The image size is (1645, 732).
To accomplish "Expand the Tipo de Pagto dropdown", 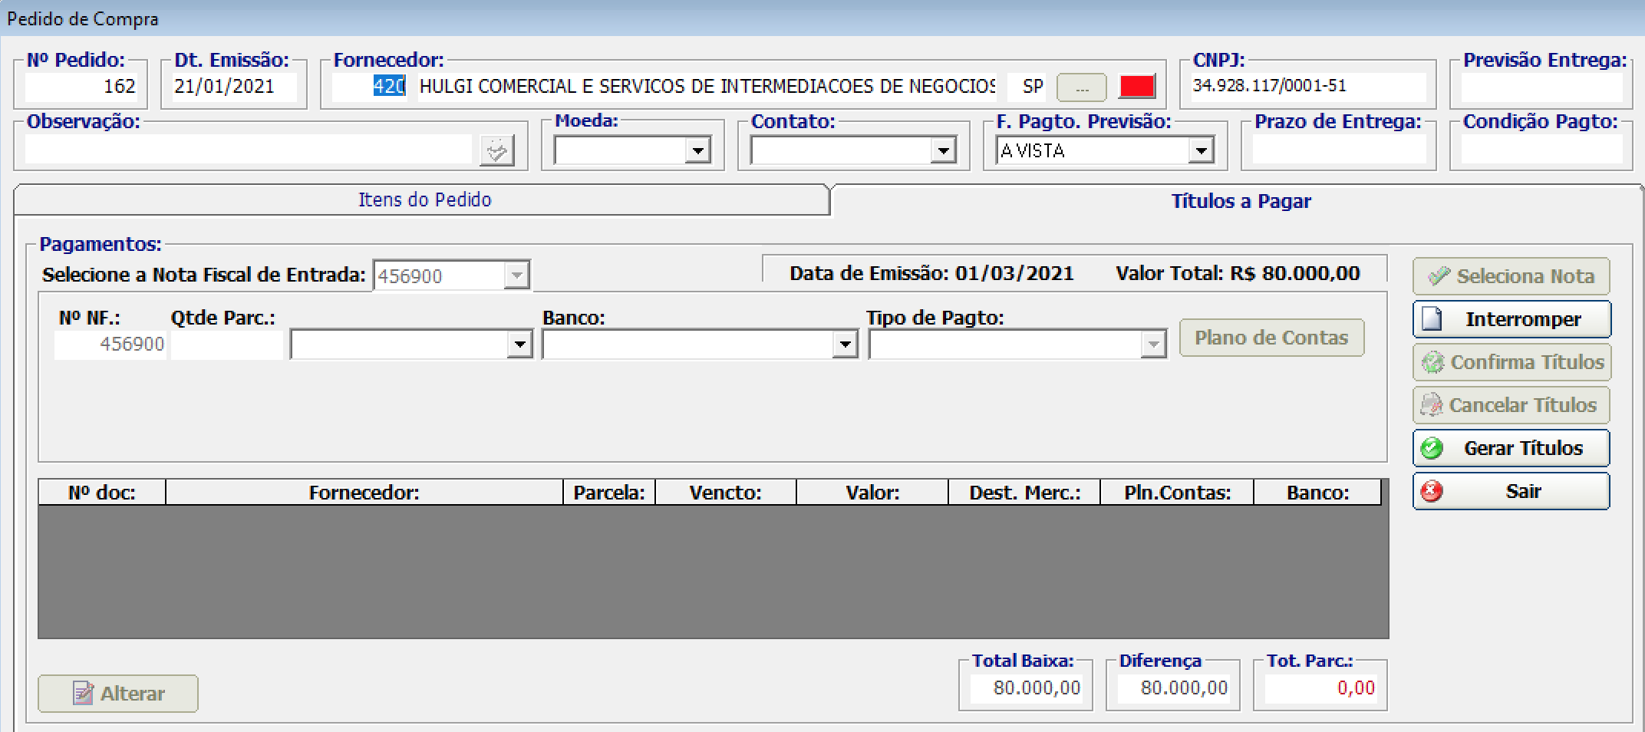I will (x=1153, y=345).
